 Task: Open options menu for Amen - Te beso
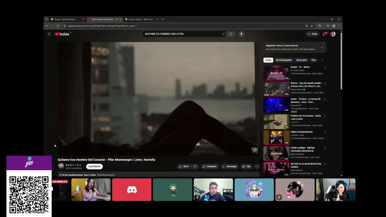[x=324, y=99]
